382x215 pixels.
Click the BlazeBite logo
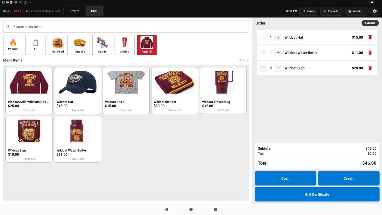[x=12, y=11]
